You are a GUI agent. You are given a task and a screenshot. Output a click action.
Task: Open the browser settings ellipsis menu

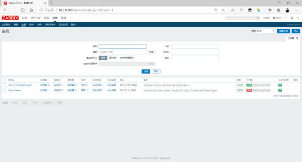pyautogui.click(x=296, y=10)
